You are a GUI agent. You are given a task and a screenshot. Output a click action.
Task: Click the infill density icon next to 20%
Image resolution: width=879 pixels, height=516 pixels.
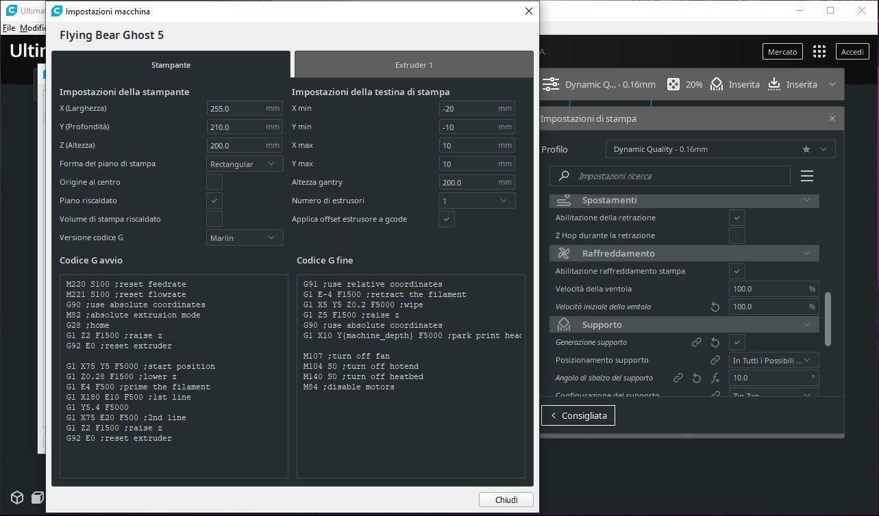pyautogui.click(x=673, y=84)
